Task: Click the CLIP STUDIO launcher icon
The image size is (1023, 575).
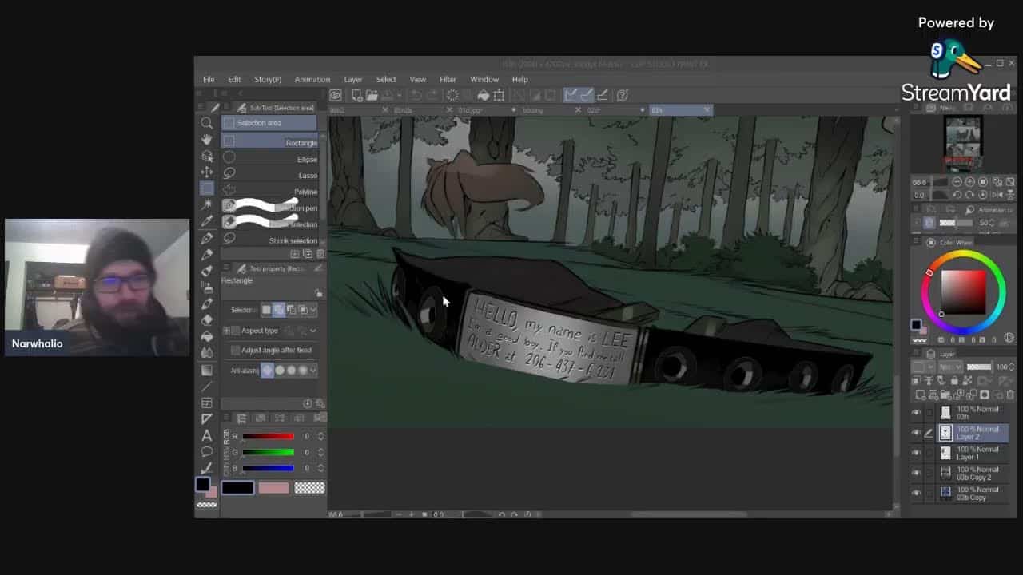Action: click(336, 95)
